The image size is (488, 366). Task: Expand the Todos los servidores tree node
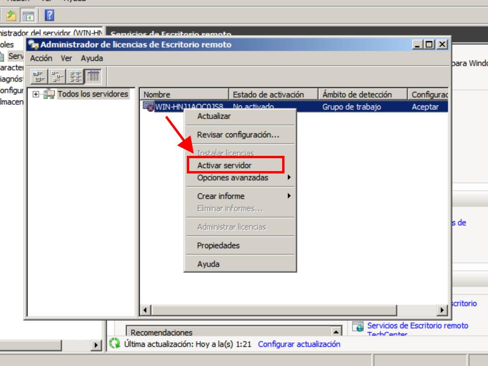point(36,94)
